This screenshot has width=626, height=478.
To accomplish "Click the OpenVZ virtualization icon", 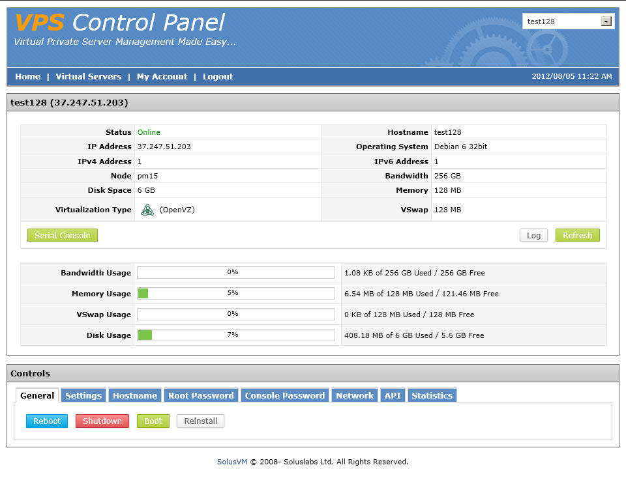I will (147, 210).
